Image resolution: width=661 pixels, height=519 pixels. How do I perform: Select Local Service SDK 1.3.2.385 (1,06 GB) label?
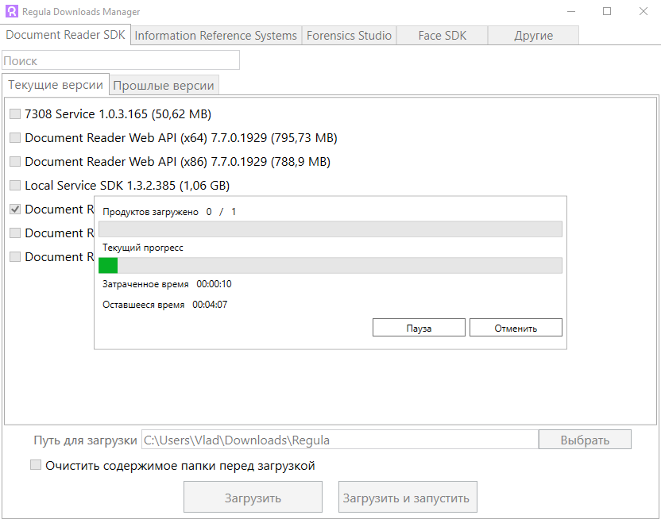pyautogui.click(x=127, y=185)
